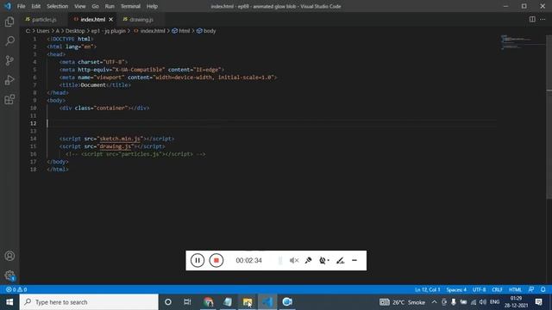552x310 pixels.
Task: Open the errors and warnings status item
Action: coord(16,289)
